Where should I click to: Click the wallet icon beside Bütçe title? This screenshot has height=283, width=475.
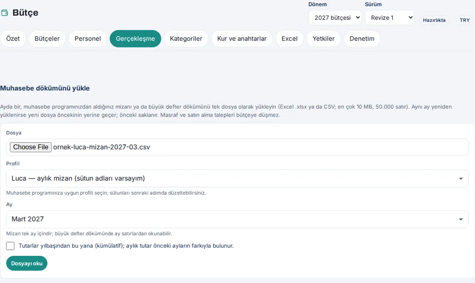(5, 12)
